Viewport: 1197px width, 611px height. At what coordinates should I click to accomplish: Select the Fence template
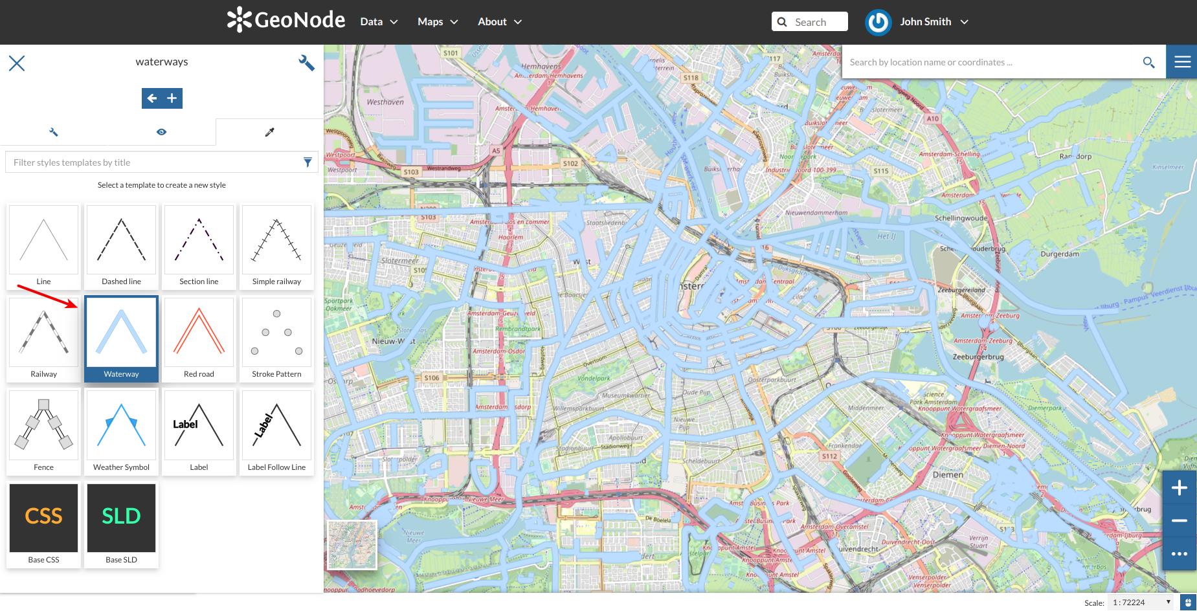[x=43, y=432]
